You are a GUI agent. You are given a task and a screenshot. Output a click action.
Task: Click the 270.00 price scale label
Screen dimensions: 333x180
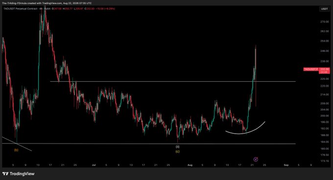324,22
